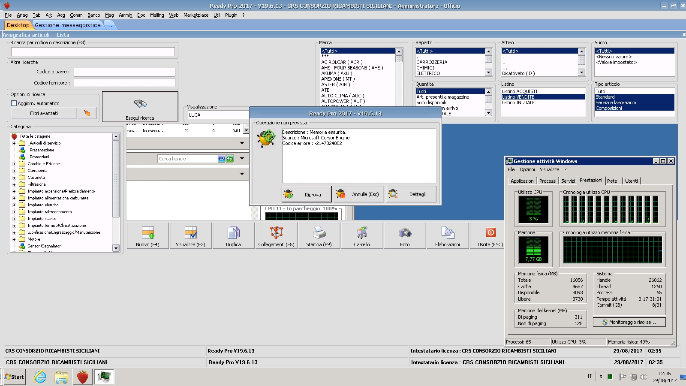Open the Reparto list dropdown arrow
Image resolution: width=686 pixels, height=386 pixels.
pos(488,72)
